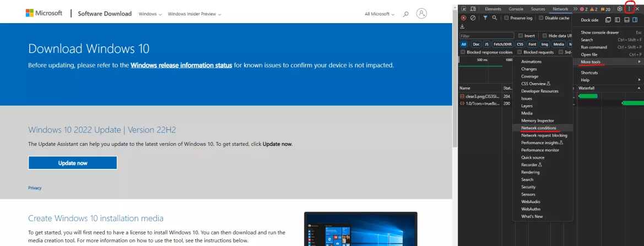Click the export HAR download icon

click(462, 26)
